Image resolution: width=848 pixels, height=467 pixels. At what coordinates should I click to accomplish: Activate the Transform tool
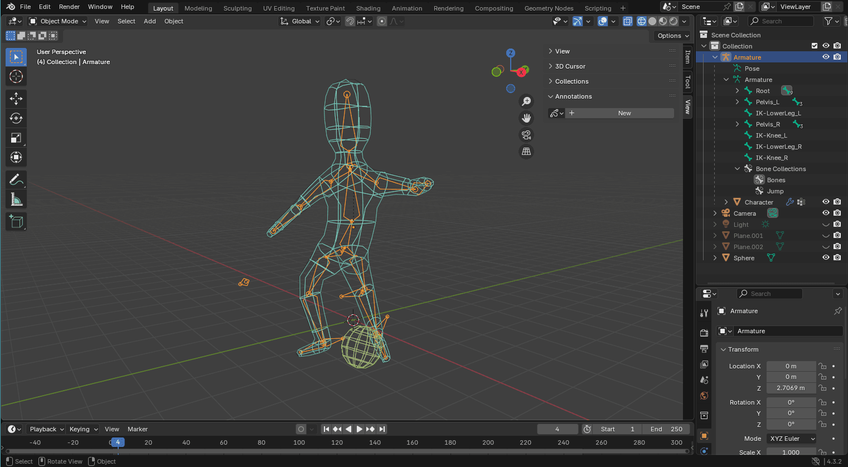[16, 157]
